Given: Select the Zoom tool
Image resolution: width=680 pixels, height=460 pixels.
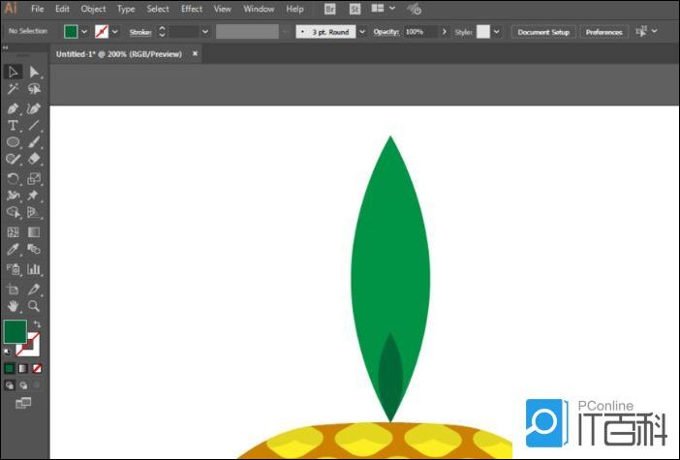Looking at the screenshot, I should tap(34, 306).
